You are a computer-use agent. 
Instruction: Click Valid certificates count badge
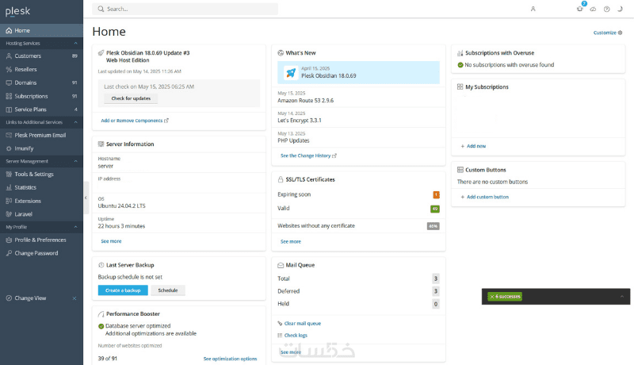434,209
